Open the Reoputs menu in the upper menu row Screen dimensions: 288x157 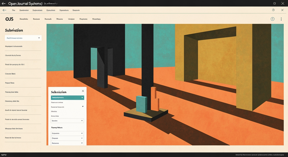pyautogui.click(x=76, y=10)
